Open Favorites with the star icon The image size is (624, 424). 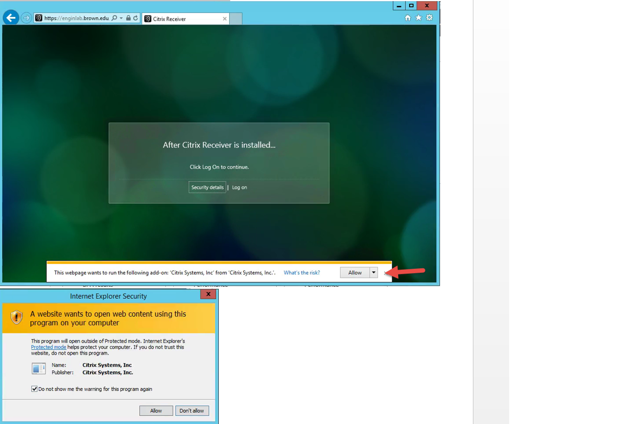click(419, 17)
